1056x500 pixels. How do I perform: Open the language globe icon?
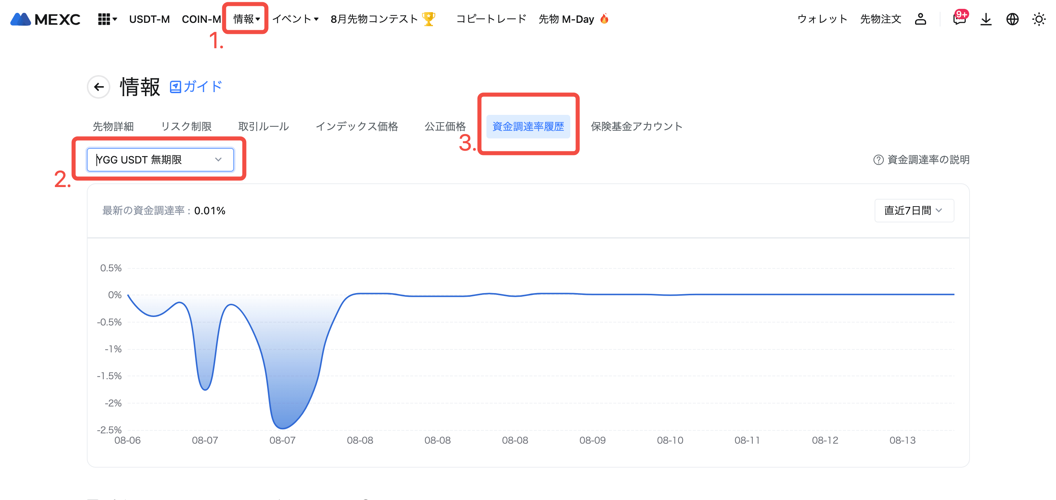coord(1012,19)
